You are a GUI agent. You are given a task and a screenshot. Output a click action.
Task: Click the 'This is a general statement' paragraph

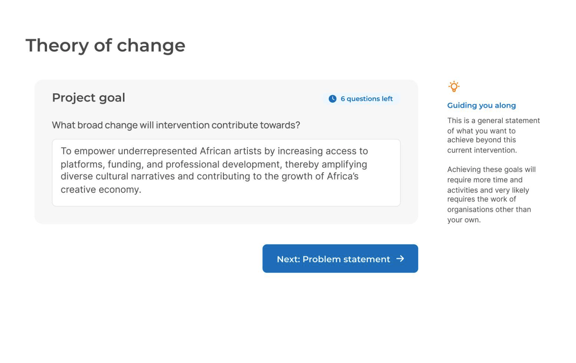click(493, 135)
